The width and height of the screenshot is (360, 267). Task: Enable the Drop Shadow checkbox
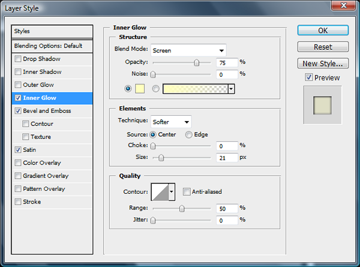(x=18, y=59)
